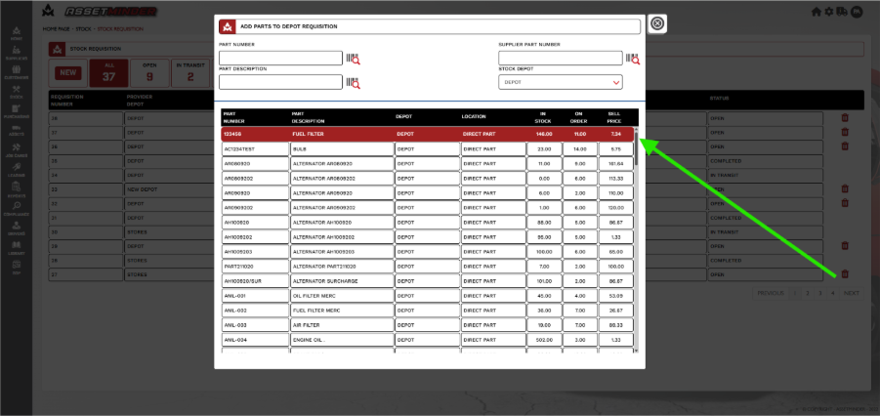880x416 pixels.
Task: Close the Add Parts to Depot Requisition dialog
Action: point(657,23)
